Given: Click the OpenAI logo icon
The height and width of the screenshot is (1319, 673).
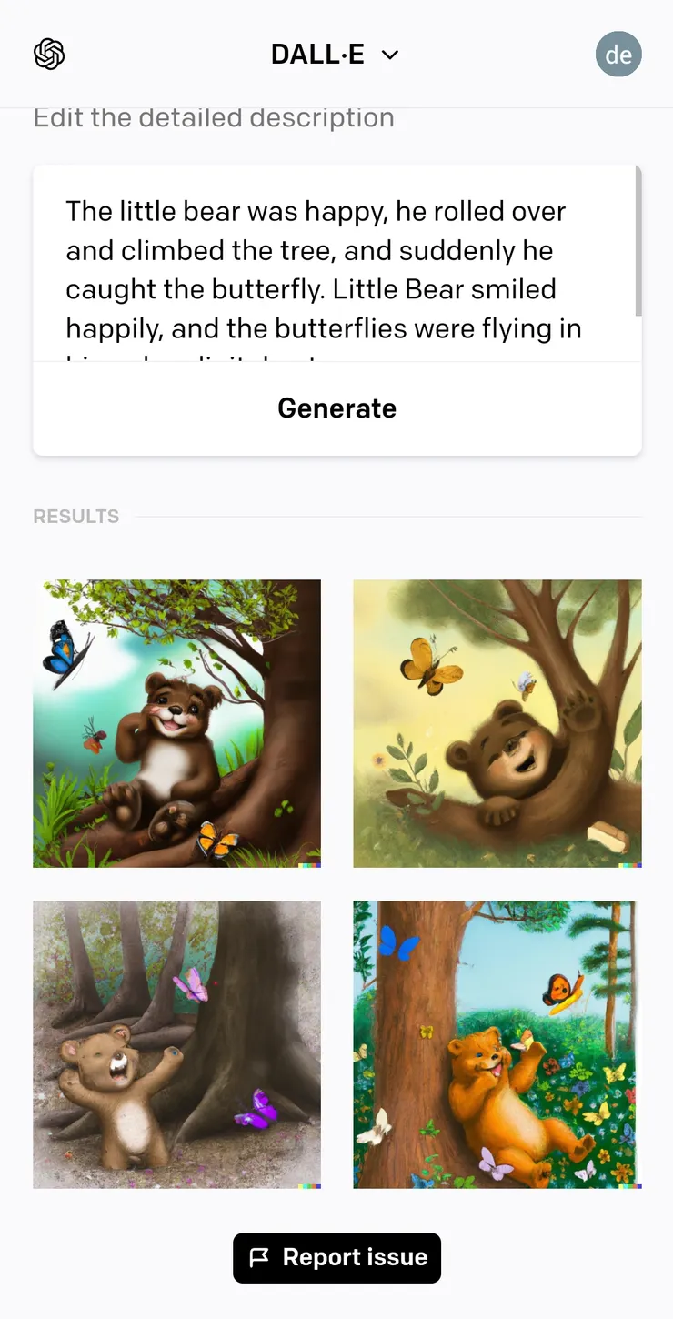Looking at the screenshot, I should (x=49, y=55).
